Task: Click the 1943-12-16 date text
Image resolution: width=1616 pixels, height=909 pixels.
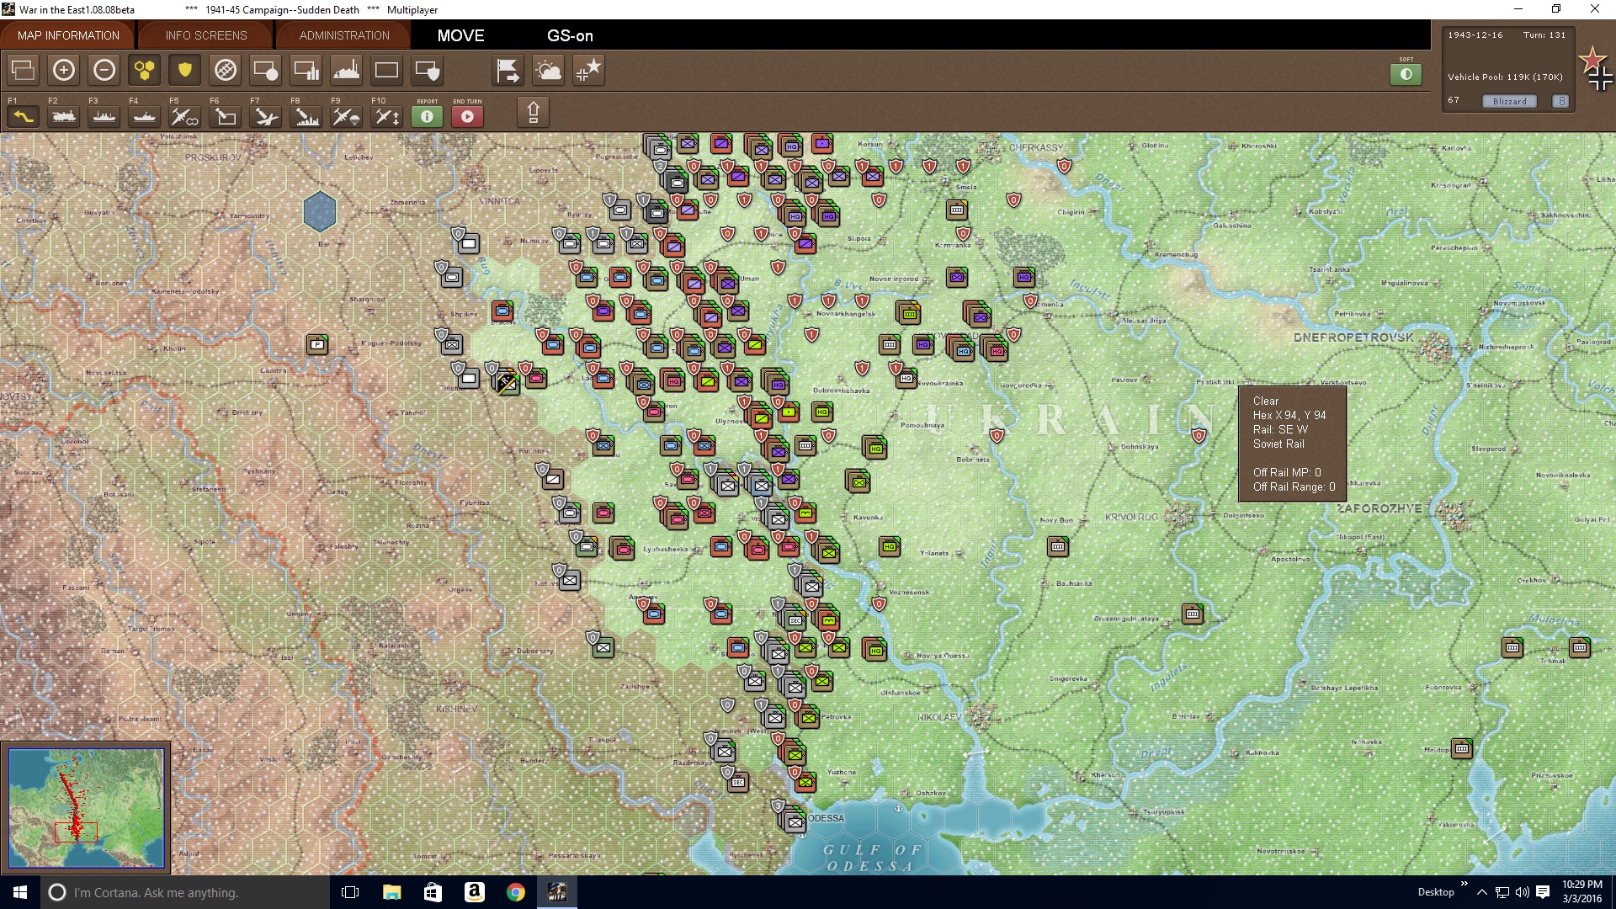Action: point(1475,35)
